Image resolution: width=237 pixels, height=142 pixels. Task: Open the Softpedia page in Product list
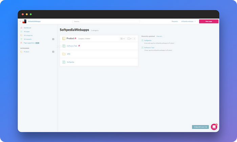tap(70, 62)
